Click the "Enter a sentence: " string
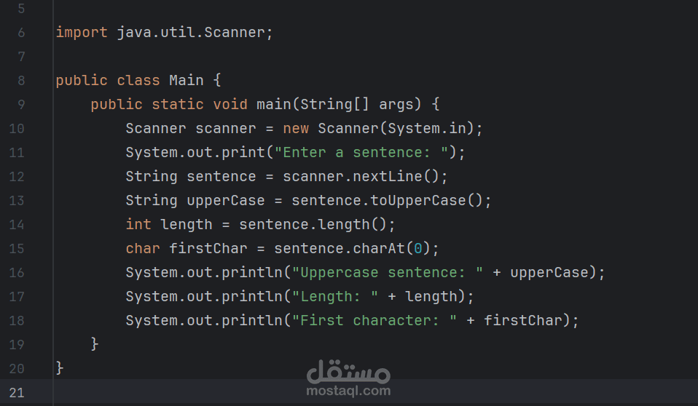Screen dimensions: 698x406 point(369,153)
